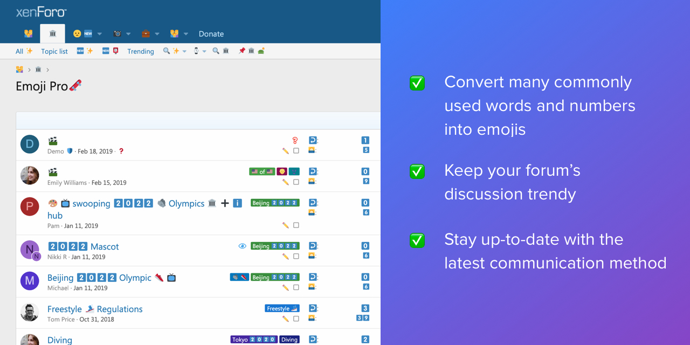This screenshot has height=345, width=690.
Task: Click the username 'Tom Price'
Action: click(61, 319)
